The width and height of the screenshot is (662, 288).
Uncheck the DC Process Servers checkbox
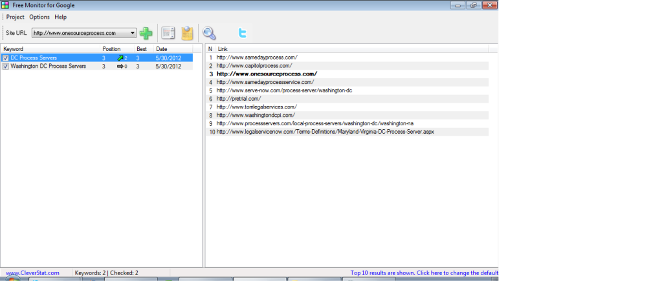[x=5, y=58]
